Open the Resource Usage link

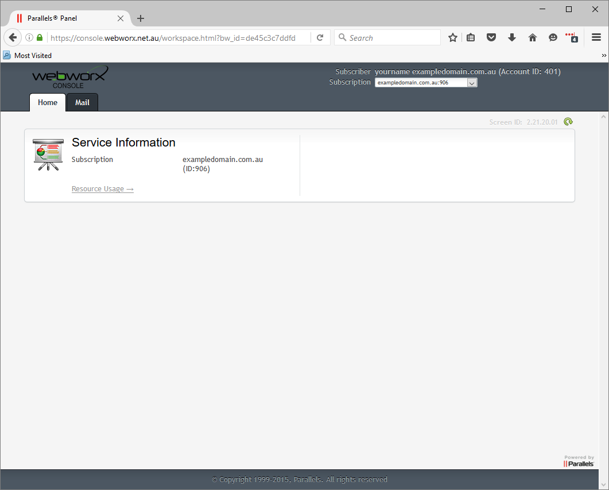[103, 189]
